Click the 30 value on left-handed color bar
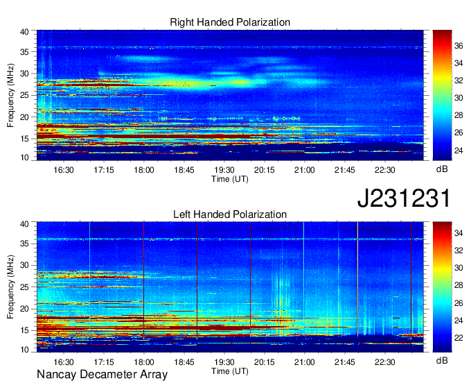Image resolution: width=471 pixels, height=383 pixels. 459,268
